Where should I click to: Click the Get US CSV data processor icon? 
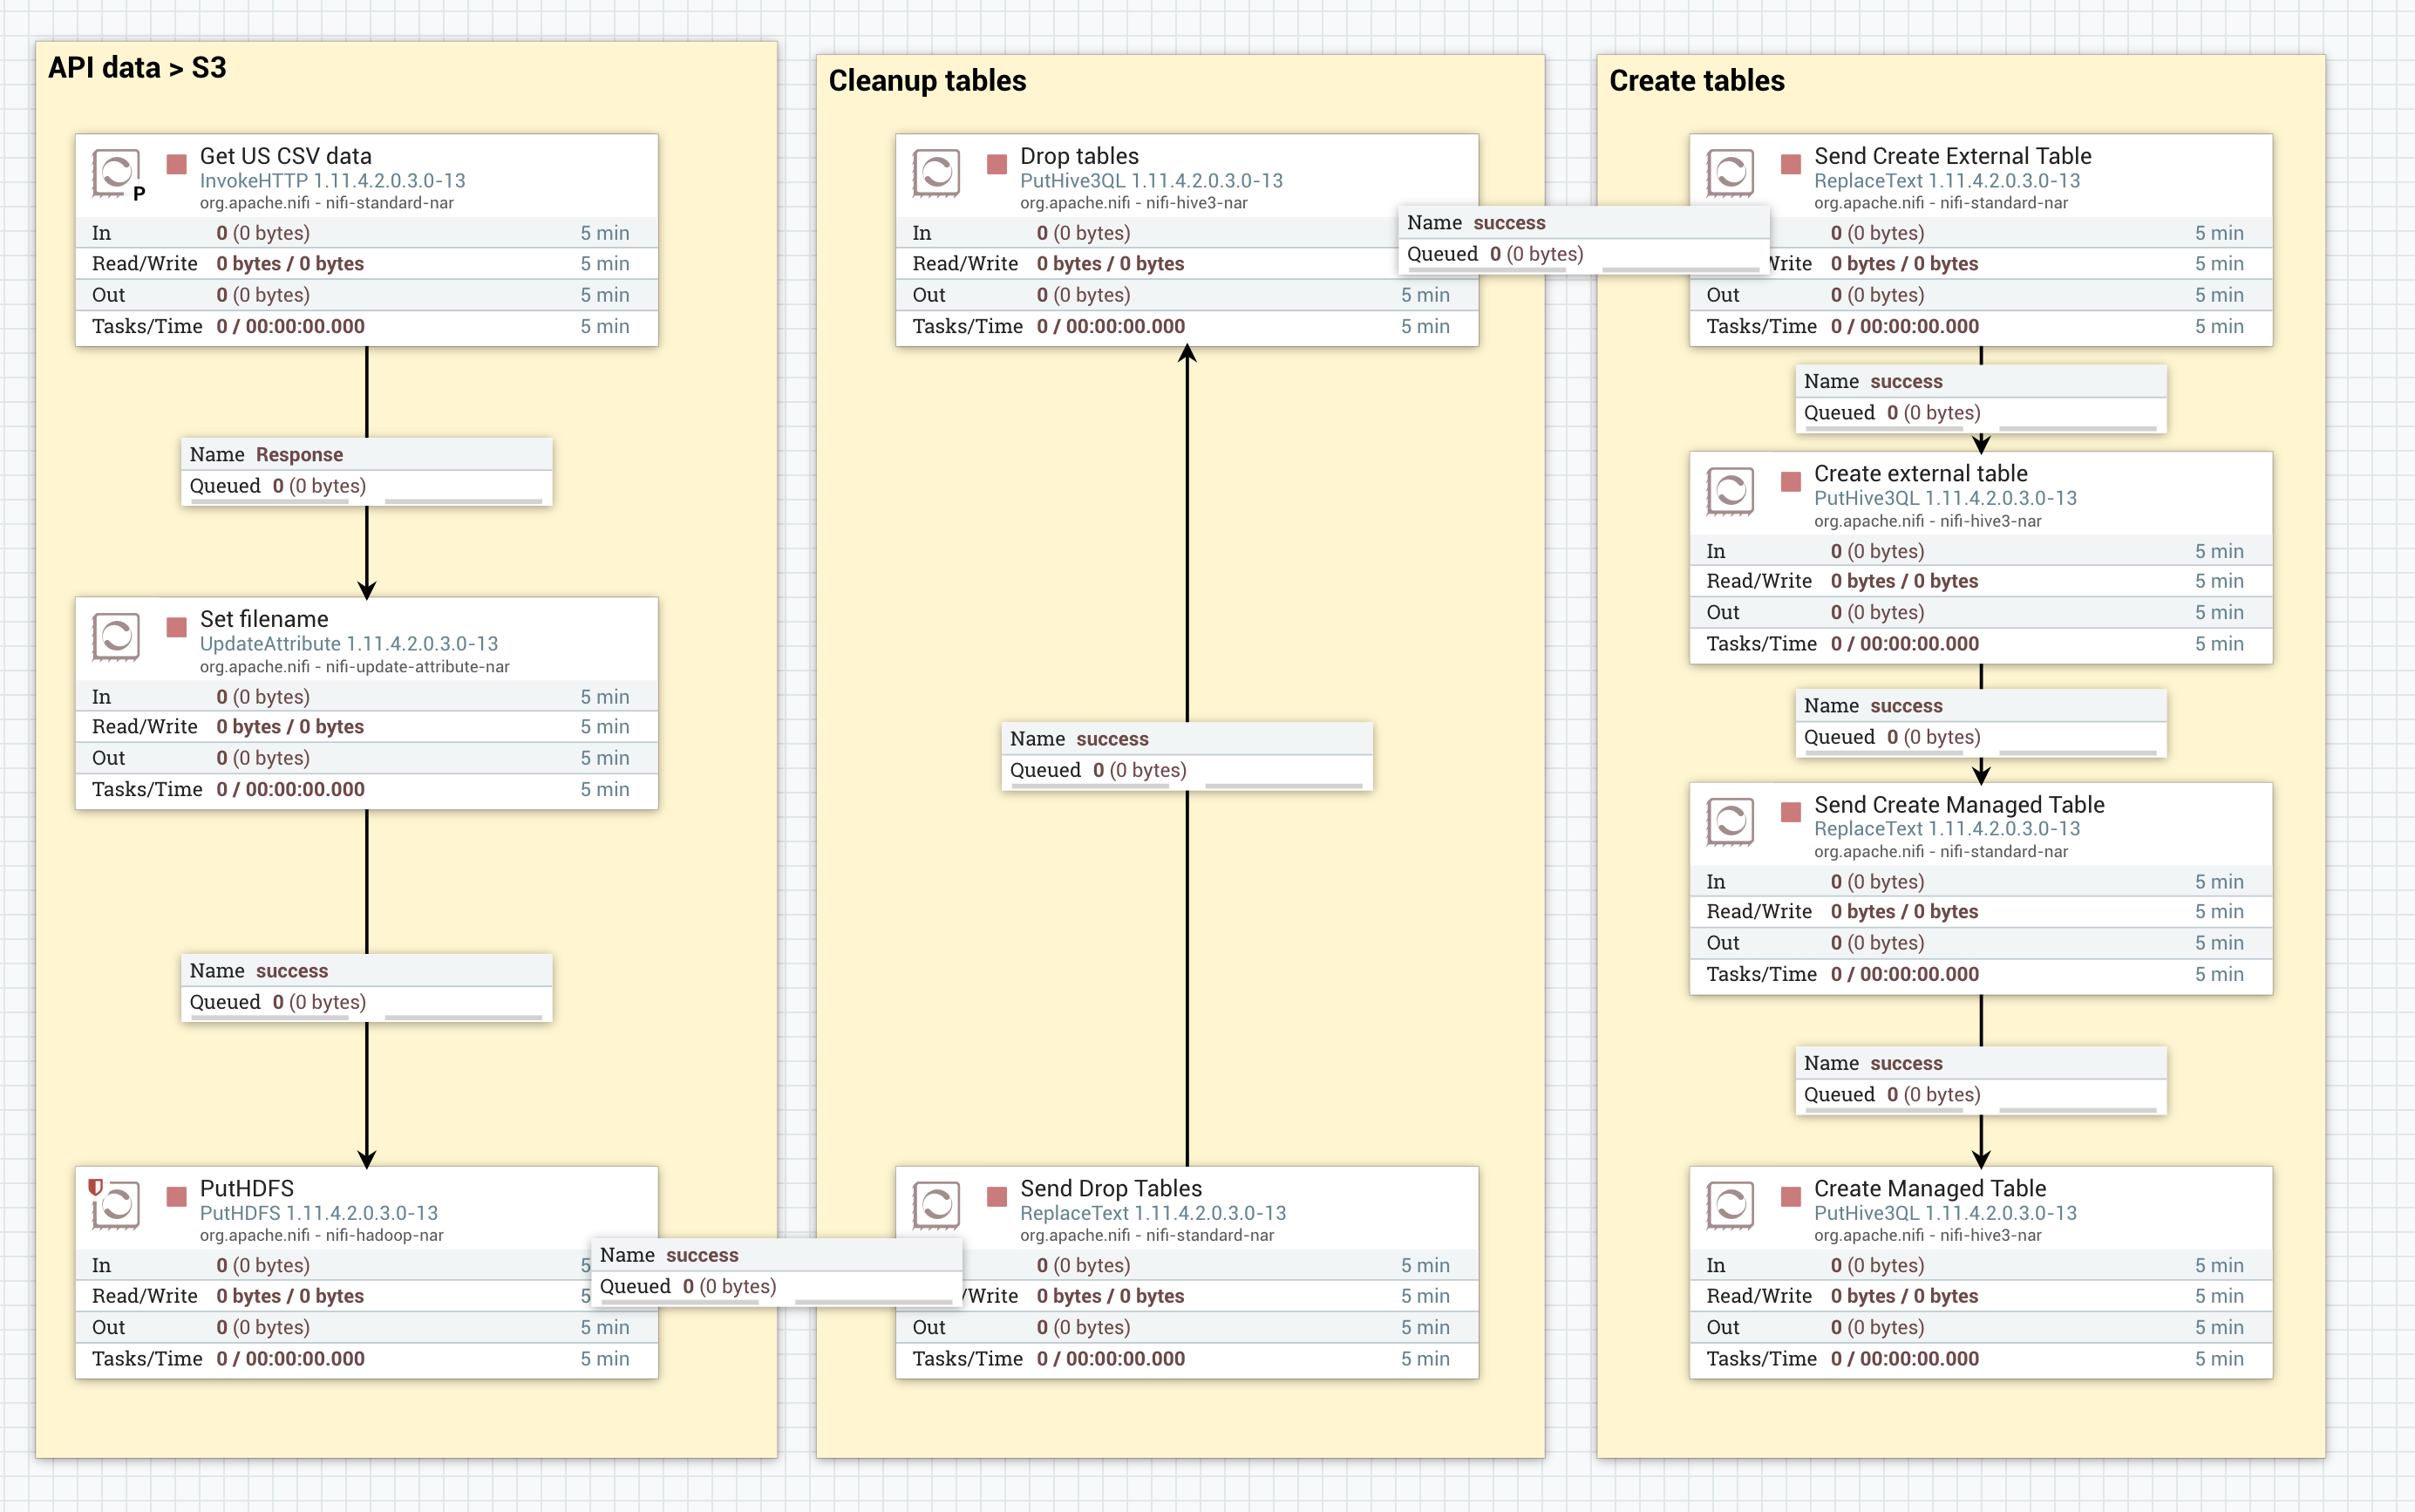pyautogui.click(x=116, y=173)
